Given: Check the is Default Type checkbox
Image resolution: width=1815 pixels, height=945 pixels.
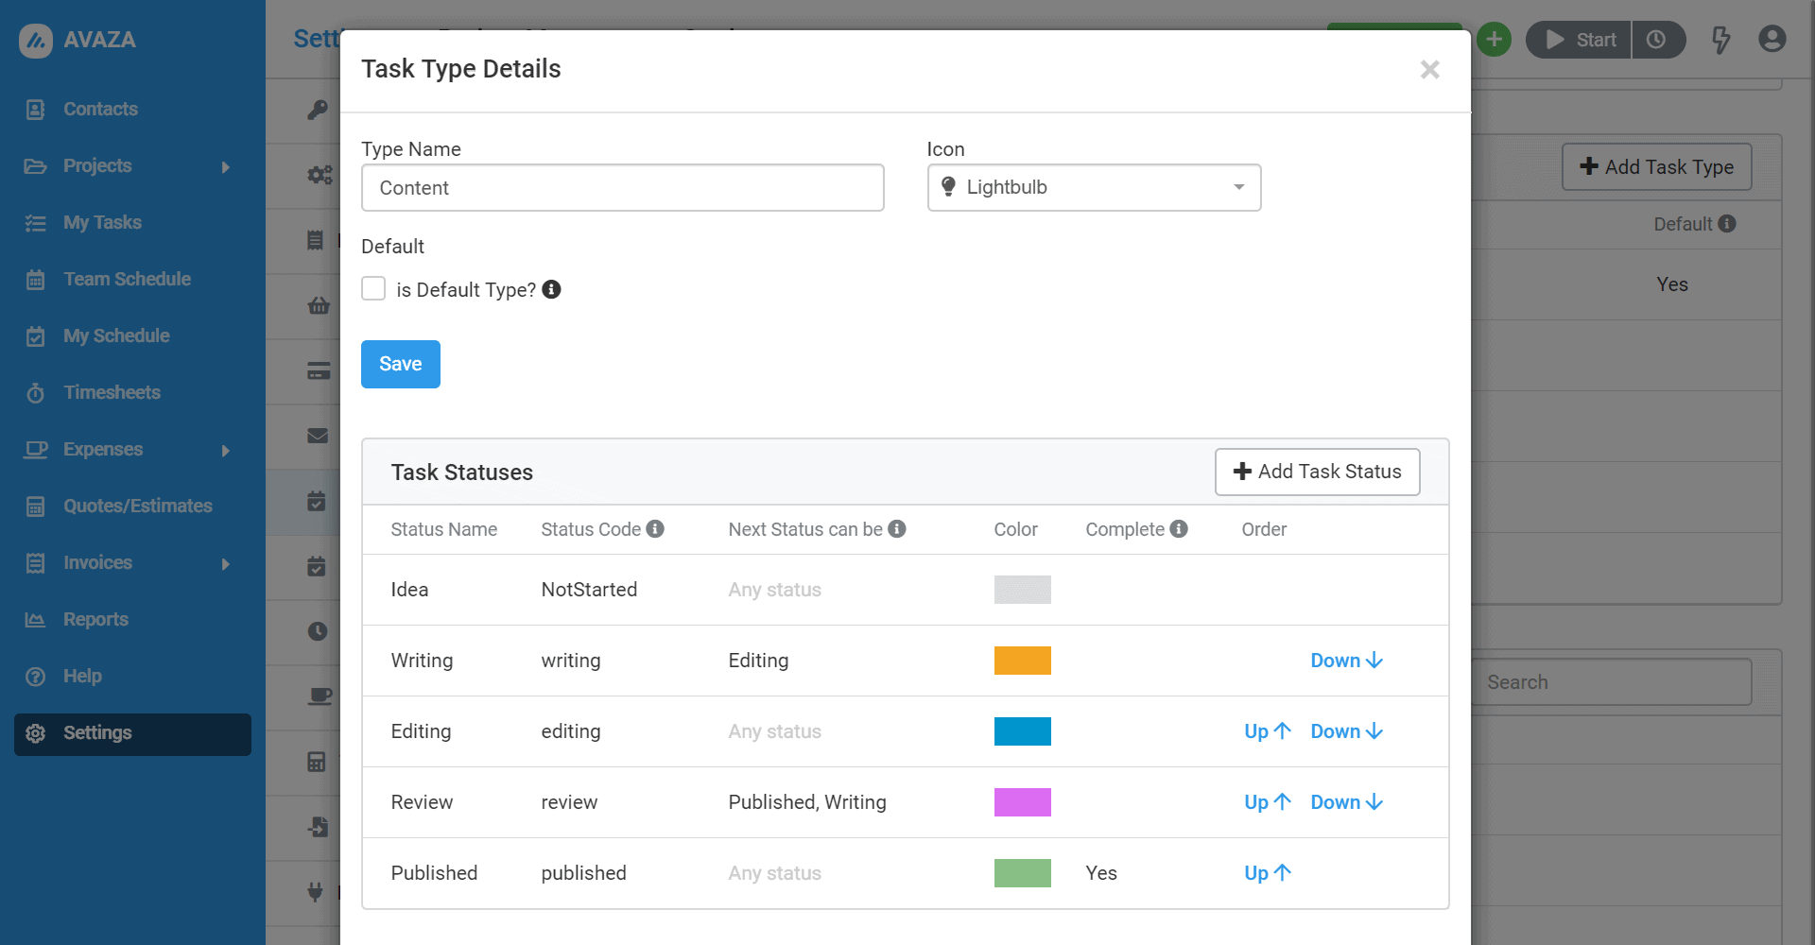Looking at the screenshot, I should (x=373, y=288).
